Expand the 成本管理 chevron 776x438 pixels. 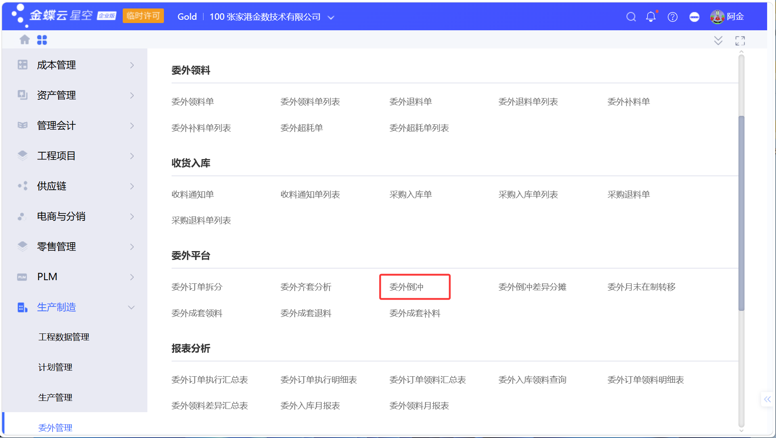(132, 65)
